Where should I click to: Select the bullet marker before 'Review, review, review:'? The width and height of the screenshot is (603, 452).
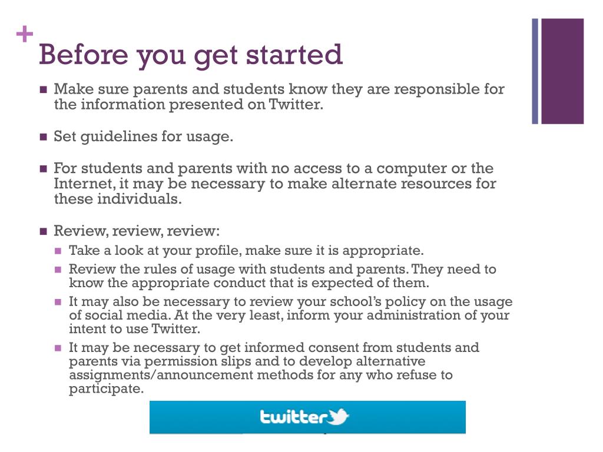pyautogui.click(x=43, y=231)
